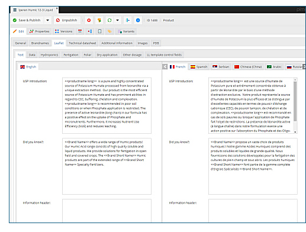Image resolution: width=306 pixels, height=232 pixels.
Task: Click the English Did you know text area
Action: (107, 166)
